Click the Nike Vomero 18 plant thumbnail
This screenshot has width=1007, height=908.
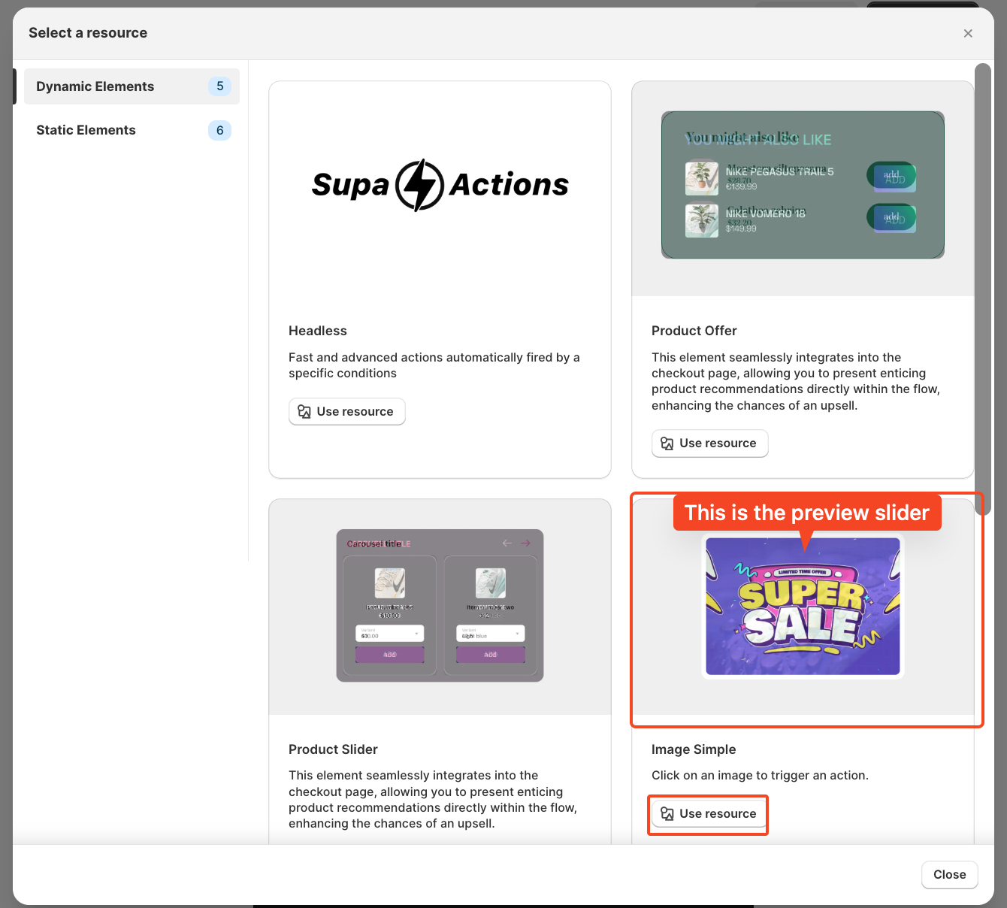(x=702, y=221)
